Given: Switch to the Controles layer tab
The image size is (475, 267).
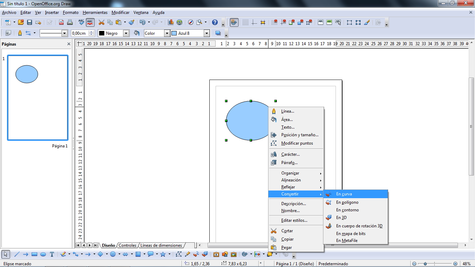Looking at the screenshot, I should (x=128, y=245).
